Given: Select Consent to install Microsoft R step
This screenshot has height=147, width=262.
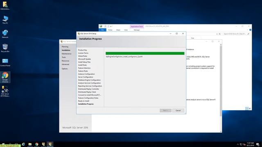Looking at the screenshot, I should 90,95.
